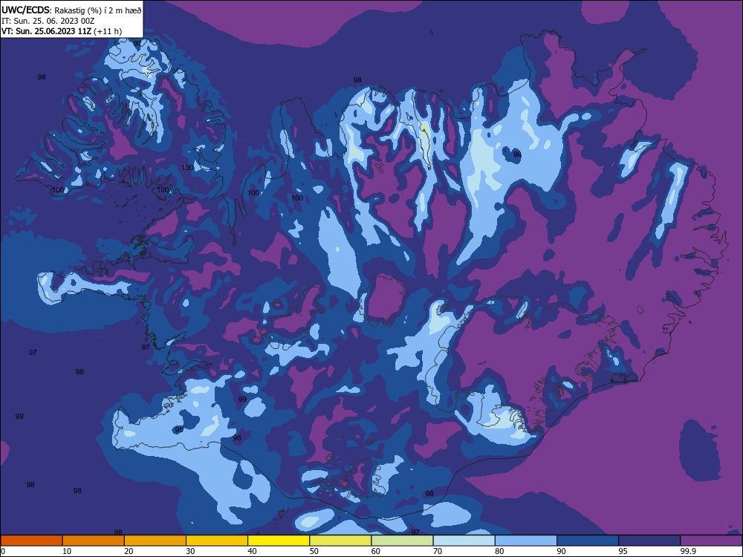Select the '40' tick label under the legend
Image resolution: width=743 pixels, height=557 pixels.
tap(252, 551)
